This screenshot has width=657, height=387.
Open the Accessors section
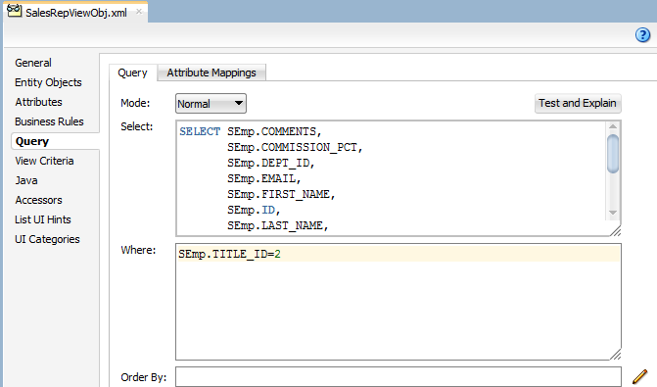38,200
